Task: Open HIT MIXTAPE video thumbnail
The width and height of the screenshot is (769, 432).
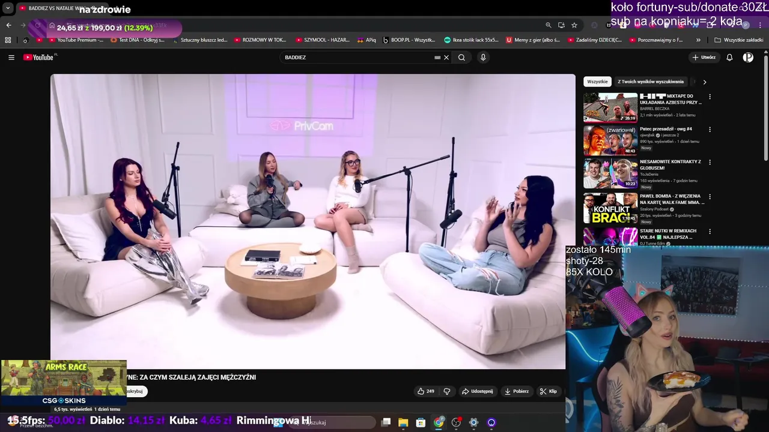Action: [x=610, y=107]
